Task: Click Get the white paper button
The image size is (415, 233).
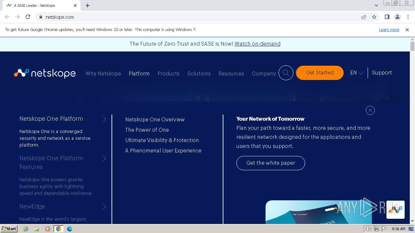Action: click(271, 163)
